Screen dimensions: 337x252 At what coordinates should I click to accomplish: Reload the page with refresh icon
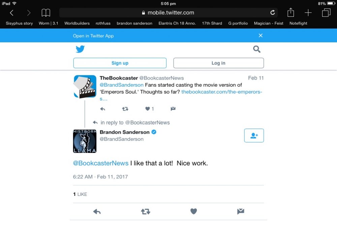click(273, 13)
